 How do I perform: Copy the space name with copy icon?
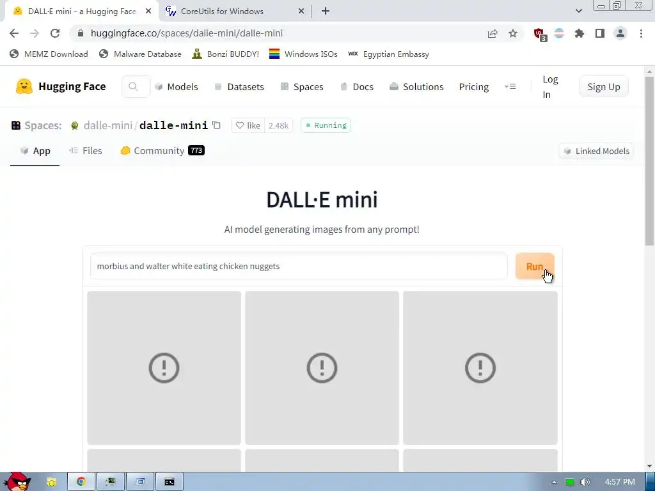216,125
